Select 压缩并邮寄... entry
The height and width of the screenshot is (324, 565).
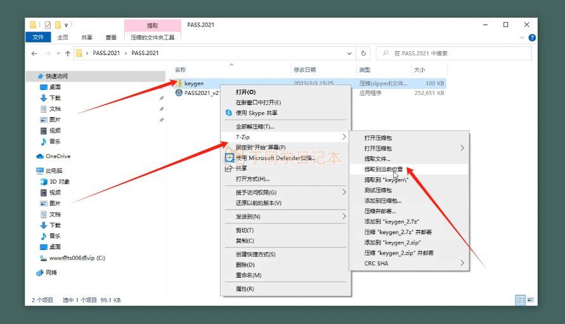410,211
